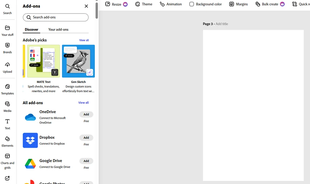View all add-ons list
This screenshot has width=310, height=184.
[83, 103]
